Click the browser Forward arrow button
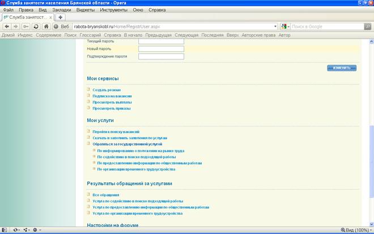Image resolution: width=374 pixels, height=234 pixels. [x=16, y=27]
